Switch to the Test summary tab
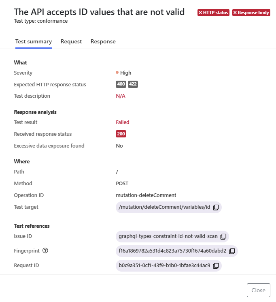Screen dimensions: 276x302 (x=33, y=41)
